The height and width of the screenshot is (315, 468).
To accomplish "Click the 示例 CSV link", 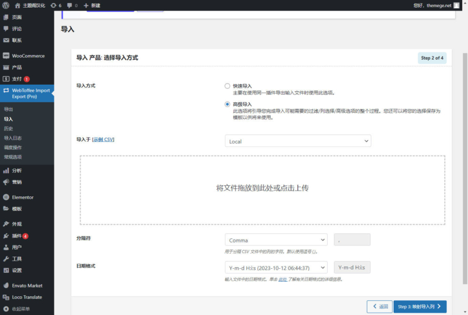I will (x=104, y=139).
